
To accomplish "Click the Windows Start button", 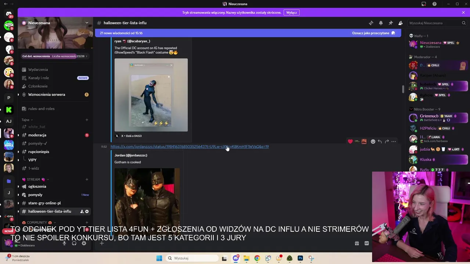I will [159, 258].
